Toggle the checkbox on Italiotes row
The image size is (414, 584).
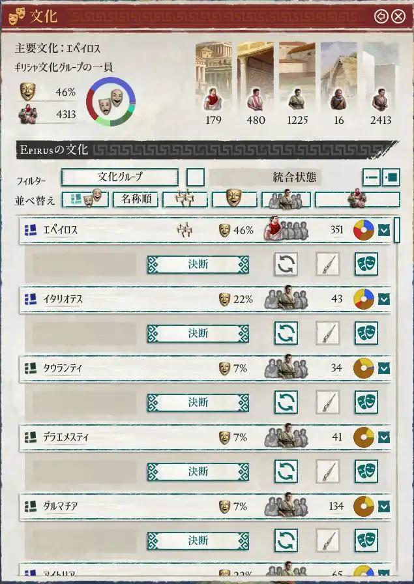pos(384,299)
